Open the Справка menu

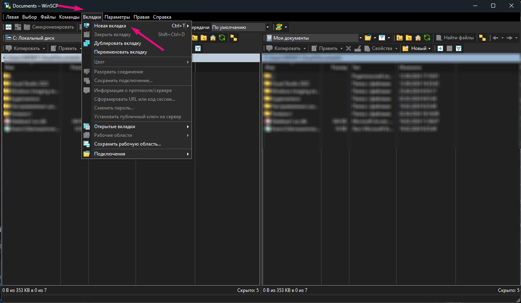(x=162, y=17)
